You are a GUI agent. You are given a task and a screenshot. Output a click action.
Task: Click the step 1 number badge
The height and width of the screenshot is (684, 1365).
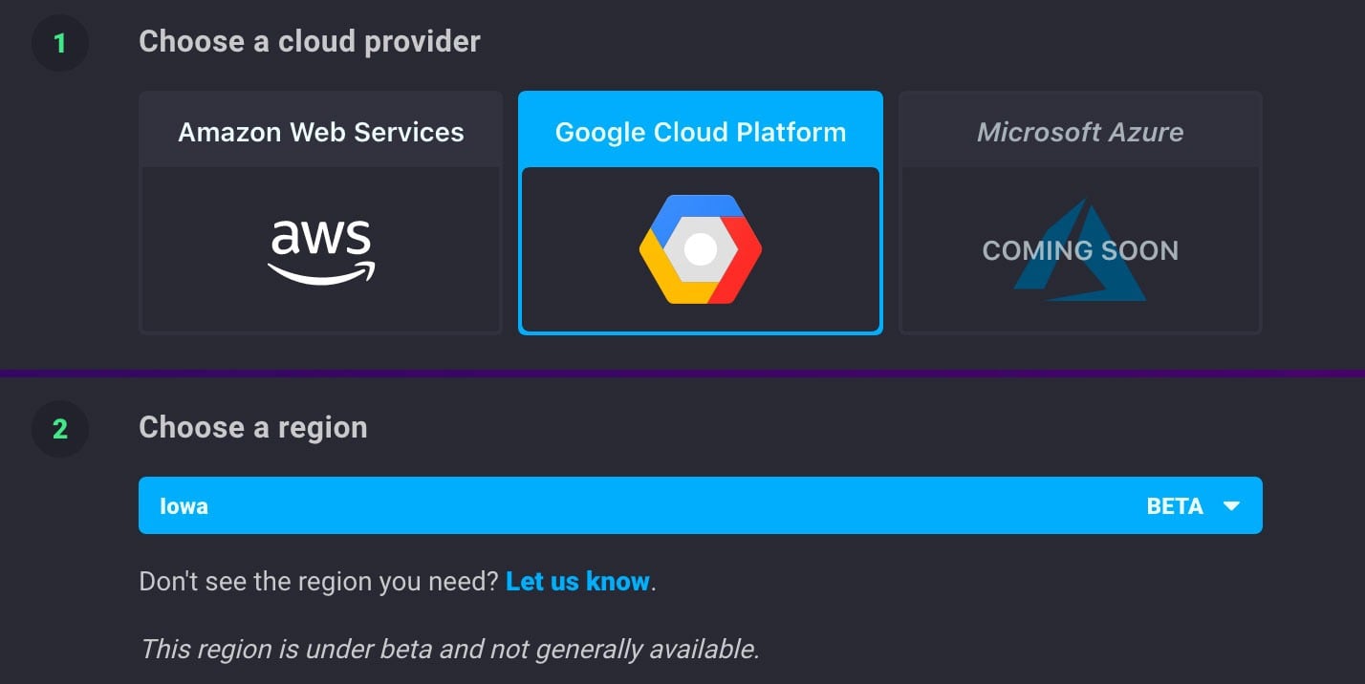60,43
